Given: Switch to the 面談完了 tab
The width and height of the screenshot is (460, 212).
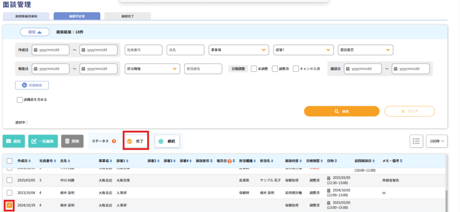Looking at the screenshot, I should click(x=128, y=16).
